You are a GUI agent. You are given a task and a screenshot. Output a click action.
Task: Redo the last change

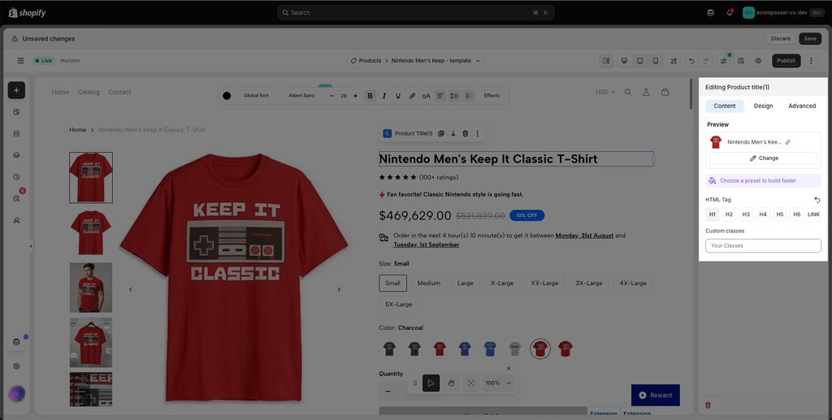click(706, 61)
